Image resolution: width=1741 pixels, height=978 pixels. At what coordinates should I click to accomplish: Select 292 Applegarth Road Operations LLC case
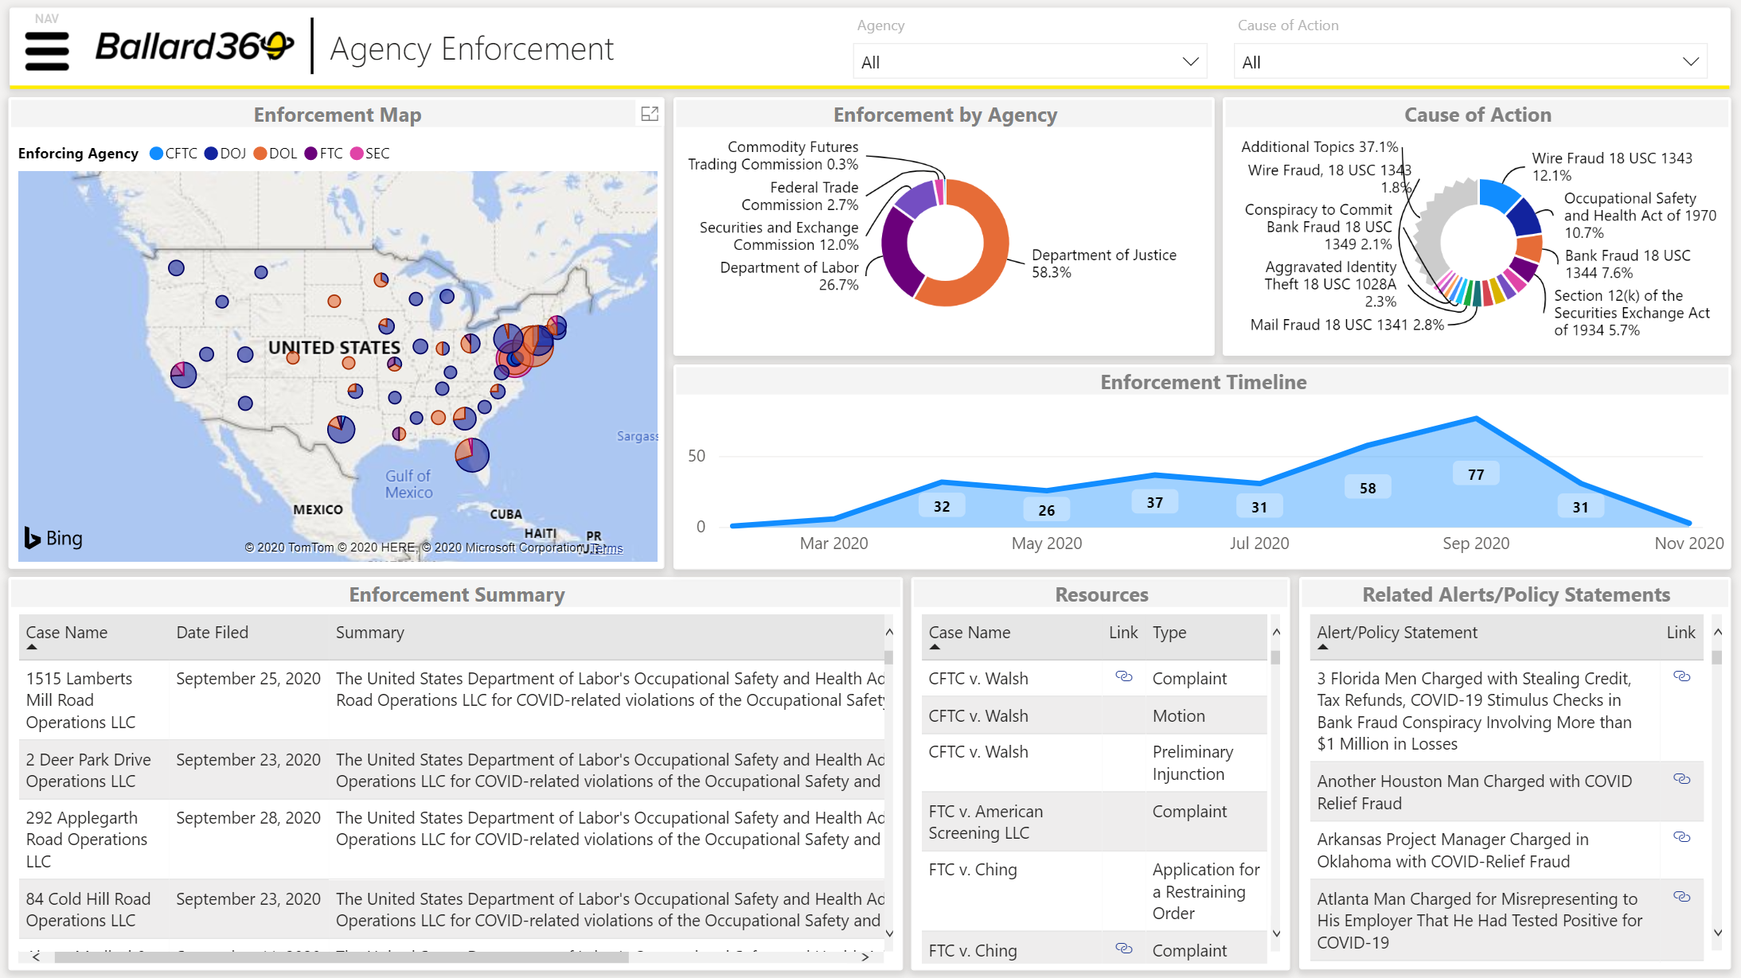tap(86, 840)
